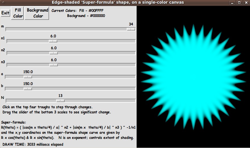Click the m slider handle
The height and width of the screenshot is (148, 250).
click(x=131, y=29)
